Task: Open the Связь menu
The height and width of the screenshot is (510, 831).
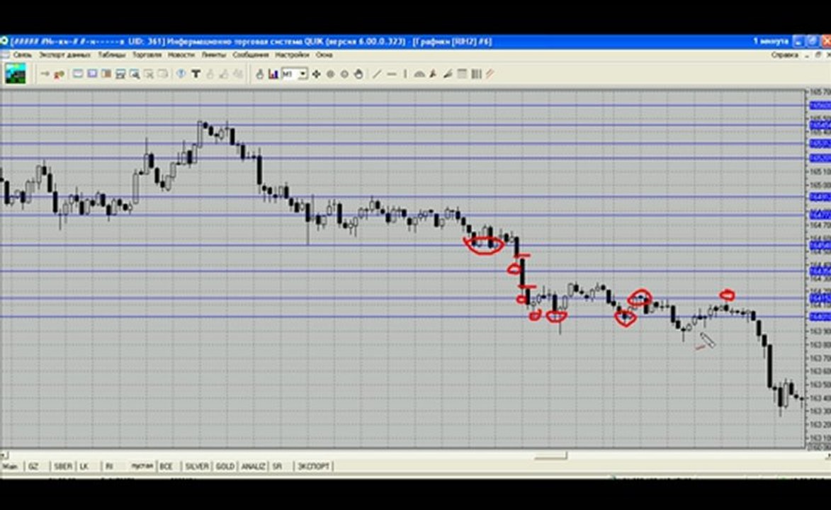Action: 22,55
